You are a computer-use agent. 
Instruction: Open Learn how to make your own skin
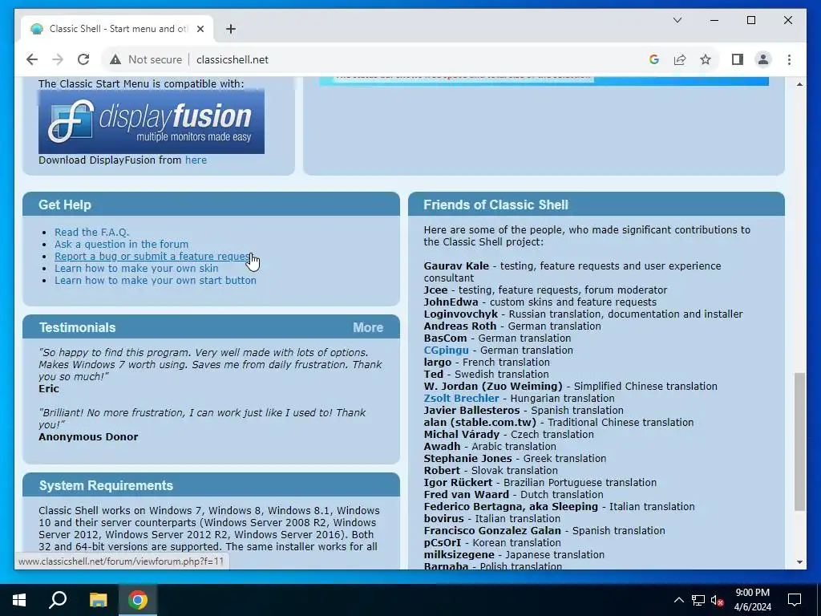pos(136,268)
